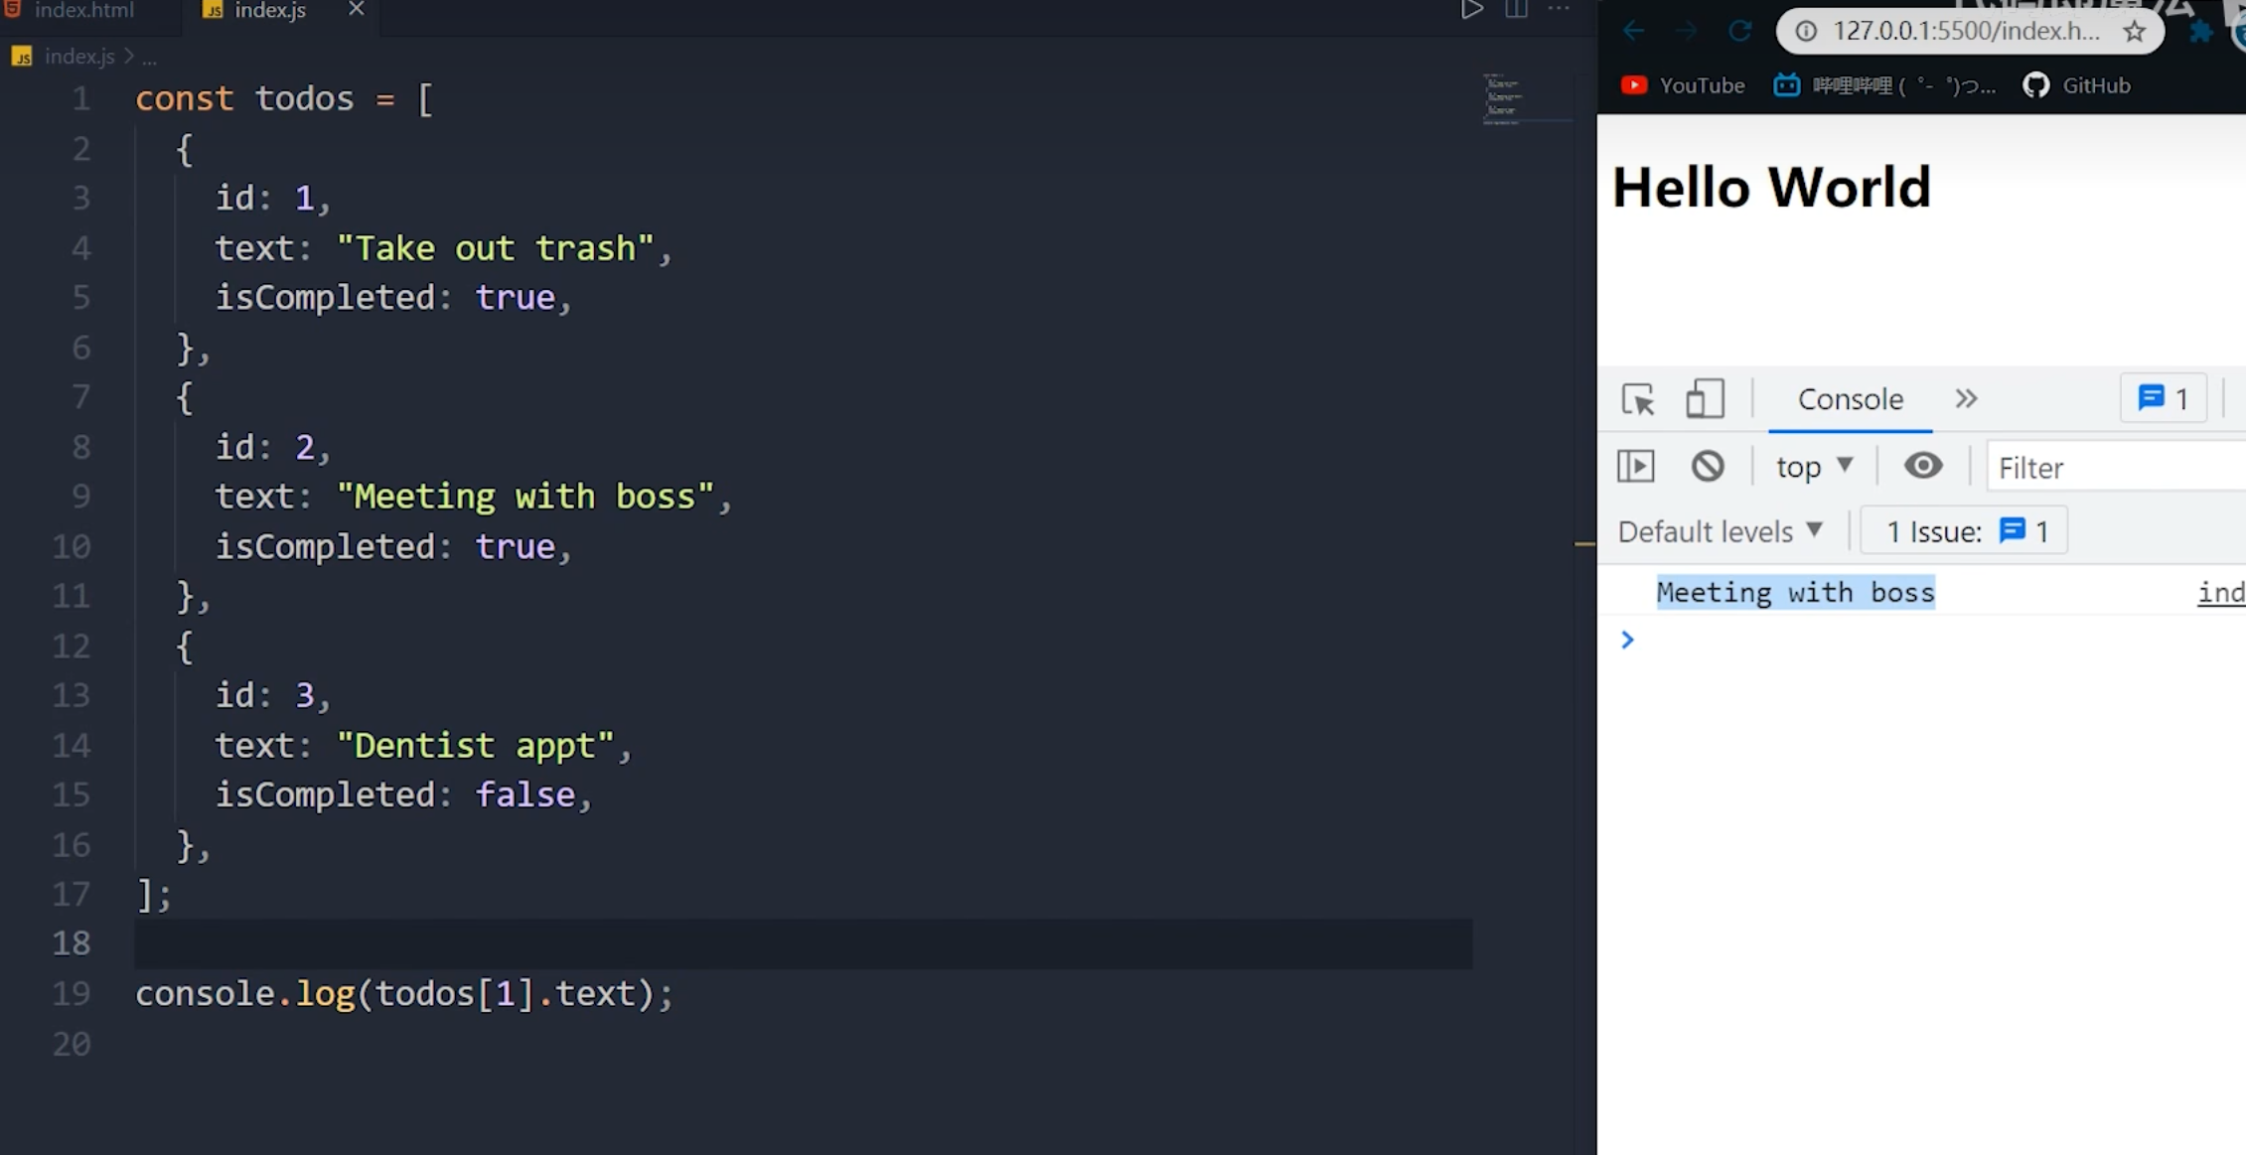Viewport: 2246px width, 1155px height.
Task: Click the console Filter input field
Action: coord(2116,467)
